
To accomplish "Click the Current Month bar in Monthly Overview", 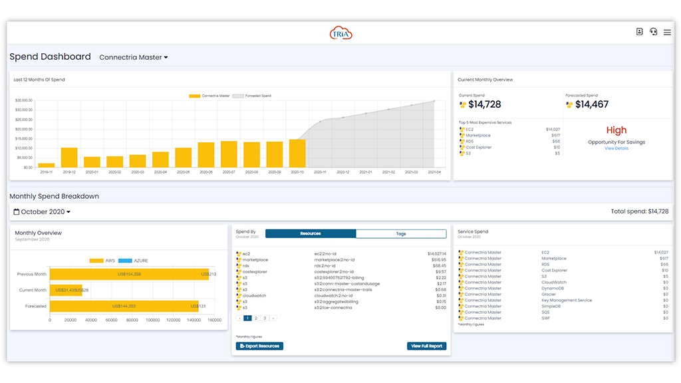I will tap(66, 290).
